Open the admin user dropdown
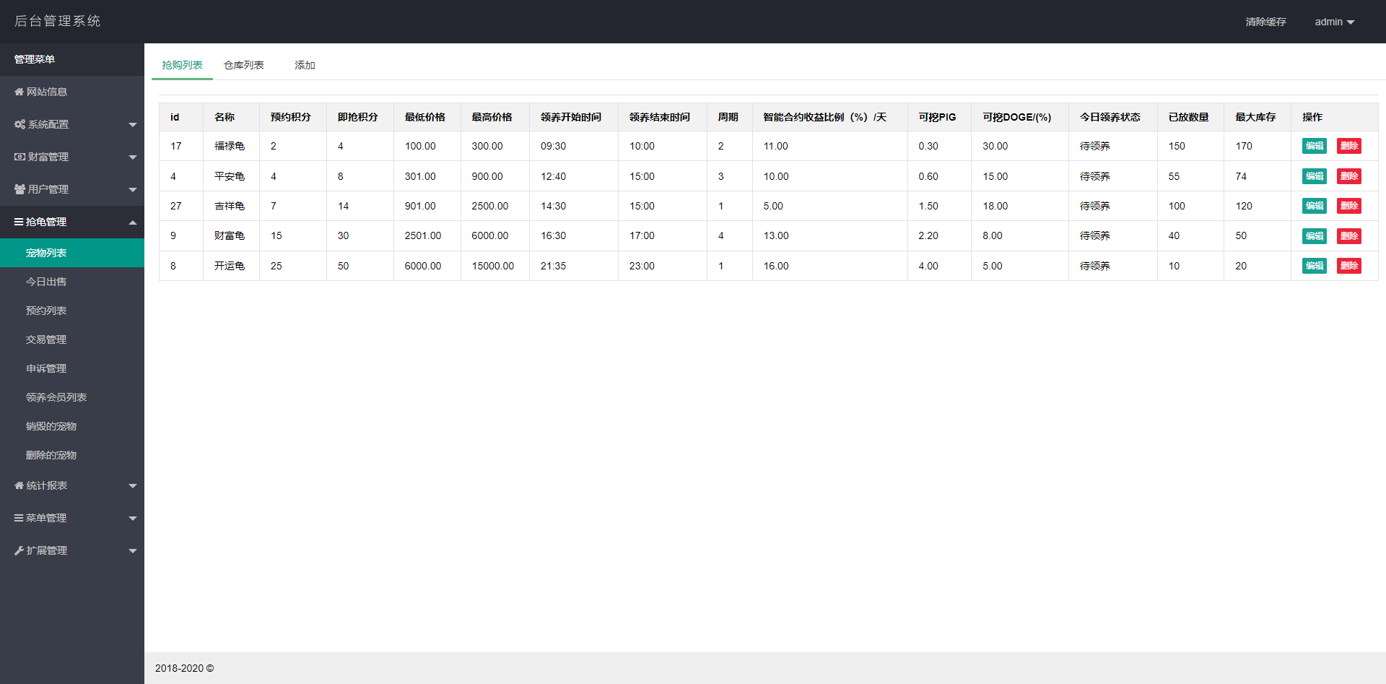This screenshot has height=684, width=1386. (x=1333, y=22)
